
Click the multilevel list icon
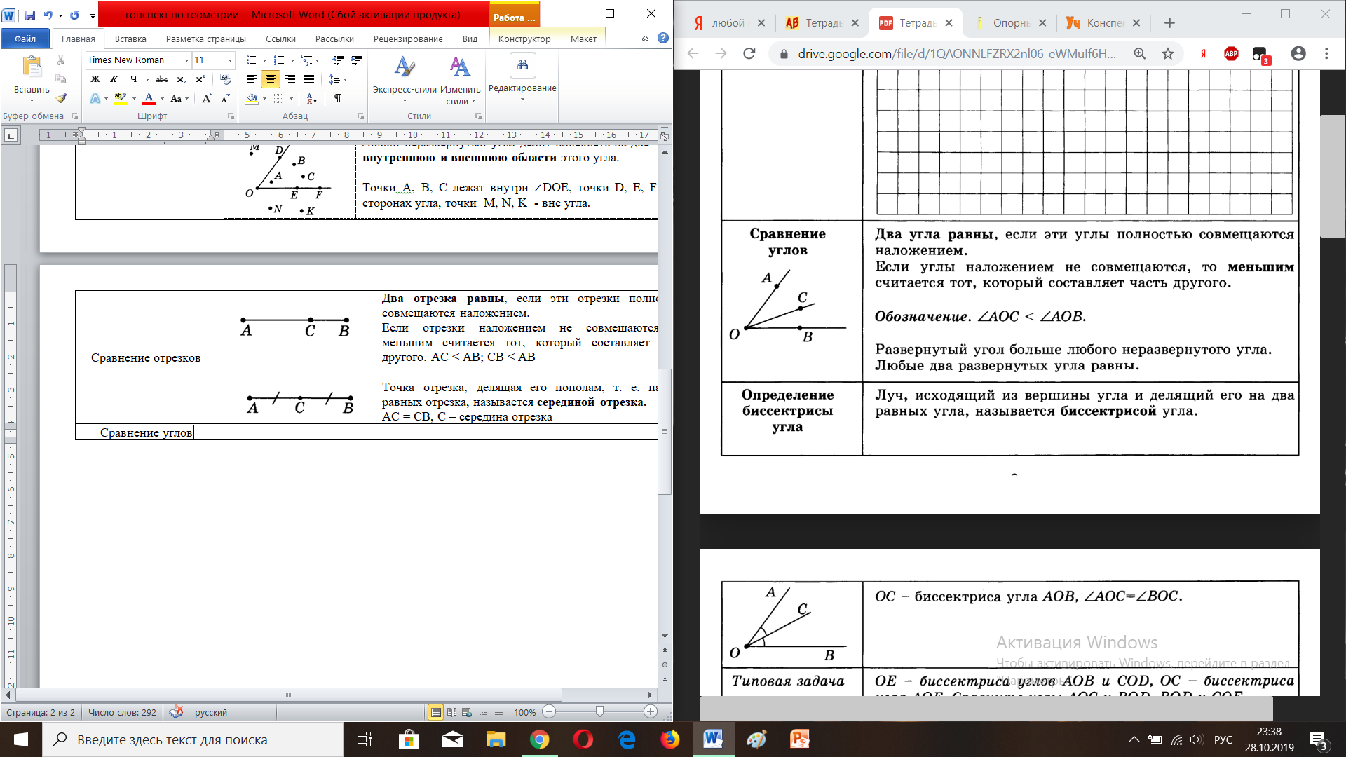click(306, 60)
